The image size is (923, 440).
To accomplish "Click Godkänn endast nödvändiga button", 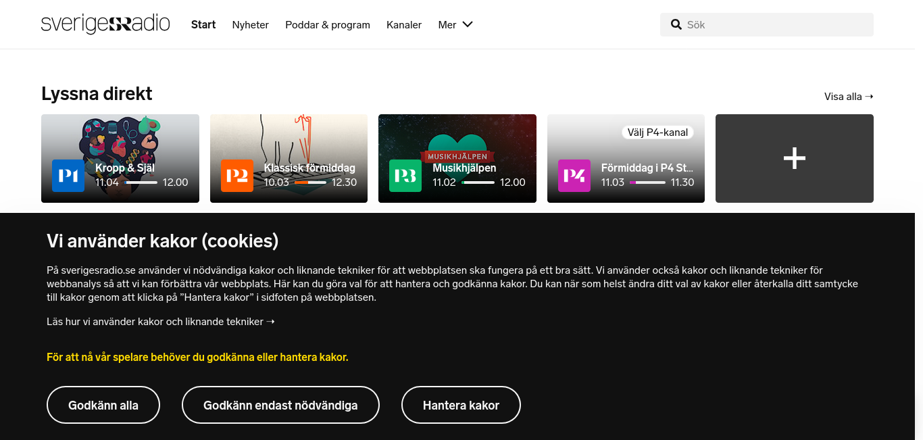I will (x=280, y=405).
